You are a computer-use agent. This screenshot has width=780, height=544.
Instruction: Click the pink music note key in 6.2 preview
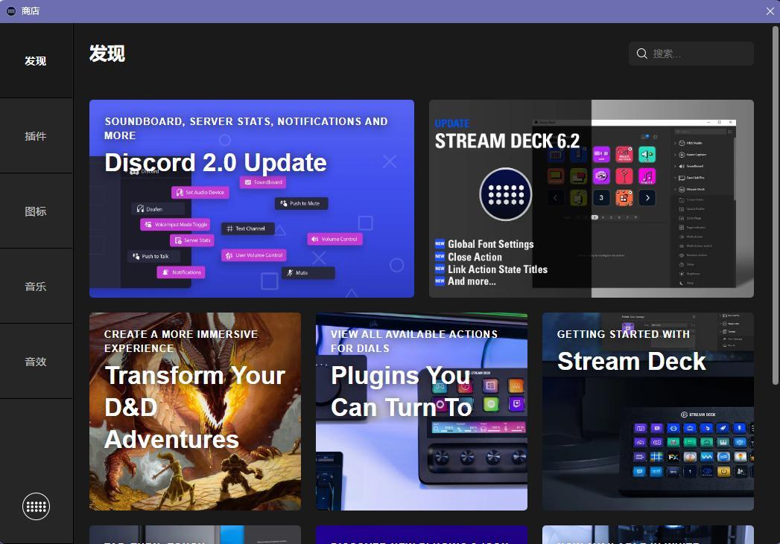[x=647, y=176]
